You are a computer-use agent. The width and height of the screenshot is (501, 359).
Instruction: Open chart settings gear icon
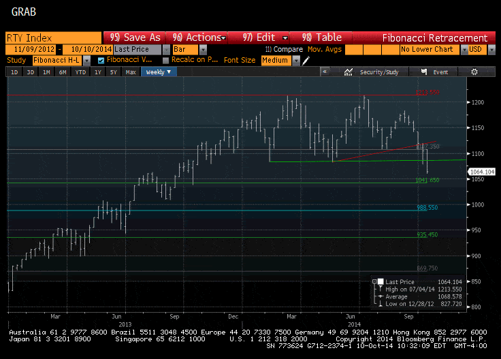point(474,72)
